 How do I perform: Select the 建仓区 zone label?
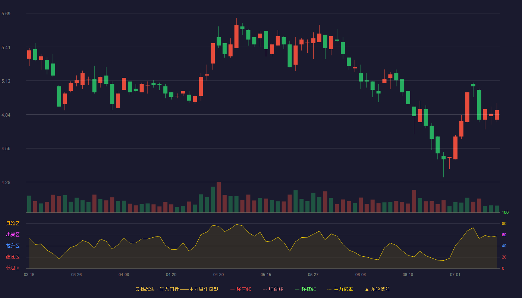[x=13, y=257]
